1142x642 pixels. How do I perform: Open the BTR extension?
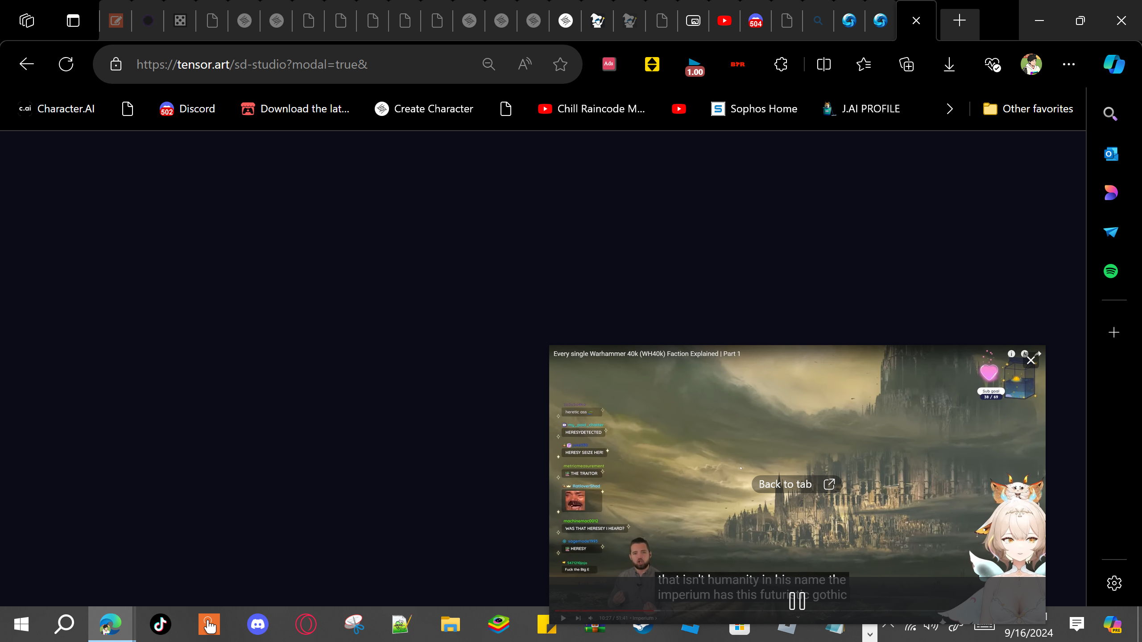[737, 64]
